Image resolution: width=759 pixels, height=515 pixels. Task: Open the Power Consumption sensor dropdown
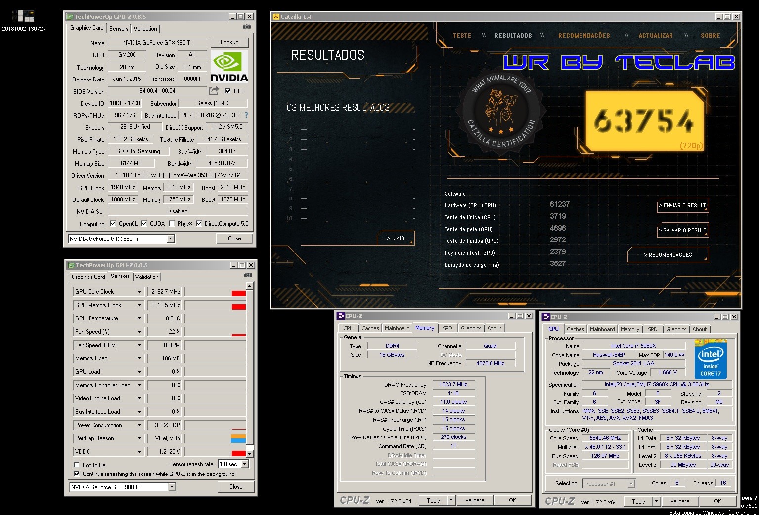pyautogui.click(x=139, y=425)
